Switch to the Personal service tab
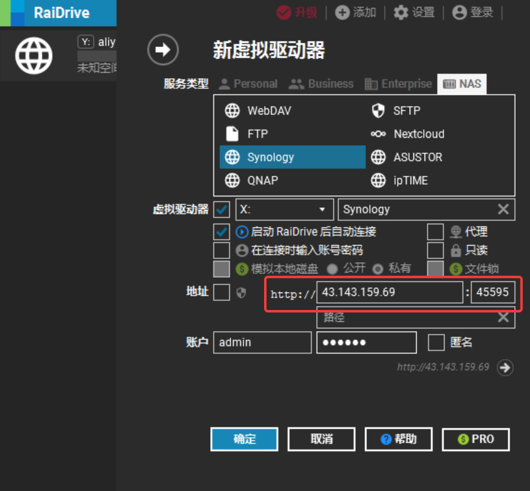The width and height of the screenshot is (530, 491). 249,84
